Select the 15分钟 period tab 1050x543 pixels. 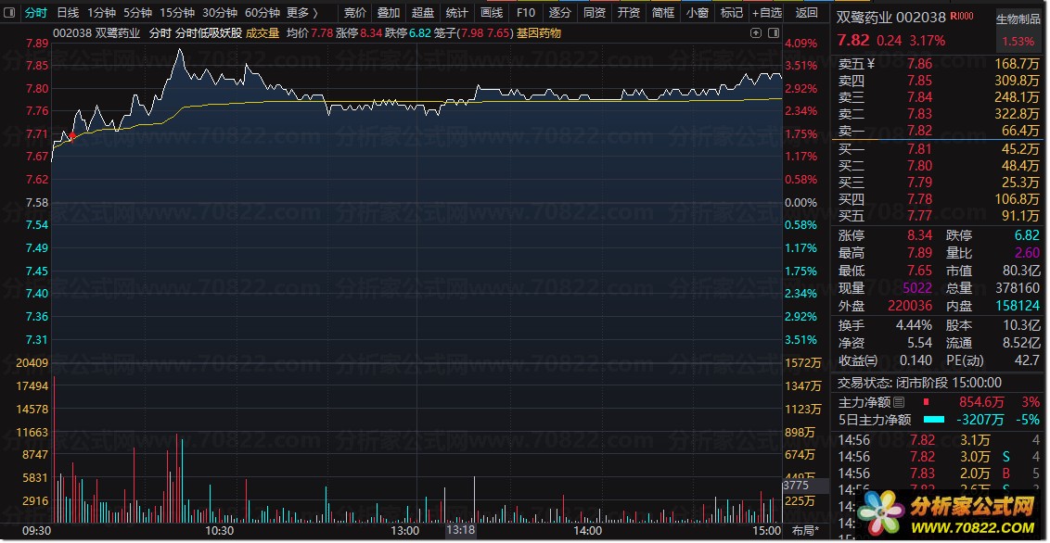pos(177,13)
